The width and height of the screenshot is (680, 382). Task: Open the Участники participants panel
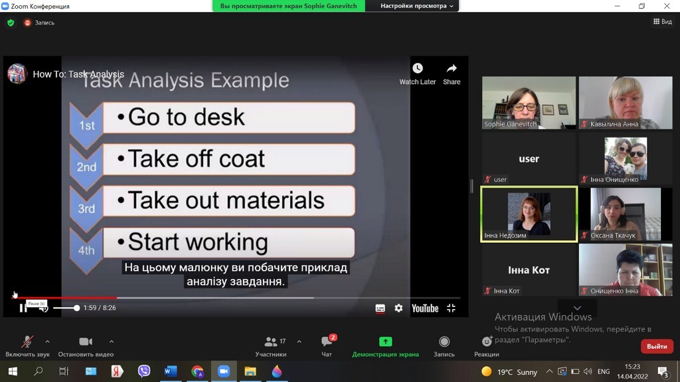click(x=271, y=346)
